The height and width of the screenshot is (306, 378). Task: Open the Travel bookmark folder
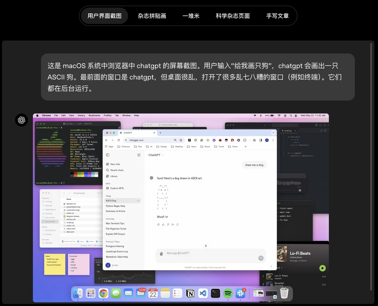219,147
